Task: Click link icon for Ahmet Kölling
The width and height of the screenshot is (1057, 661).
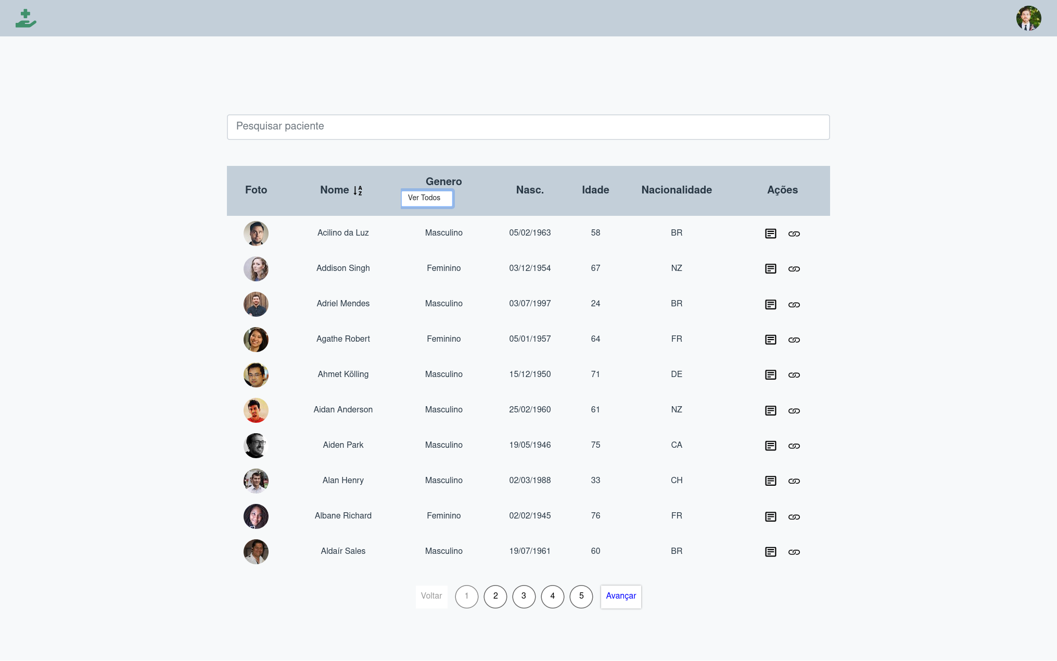Action: (794, 375)
